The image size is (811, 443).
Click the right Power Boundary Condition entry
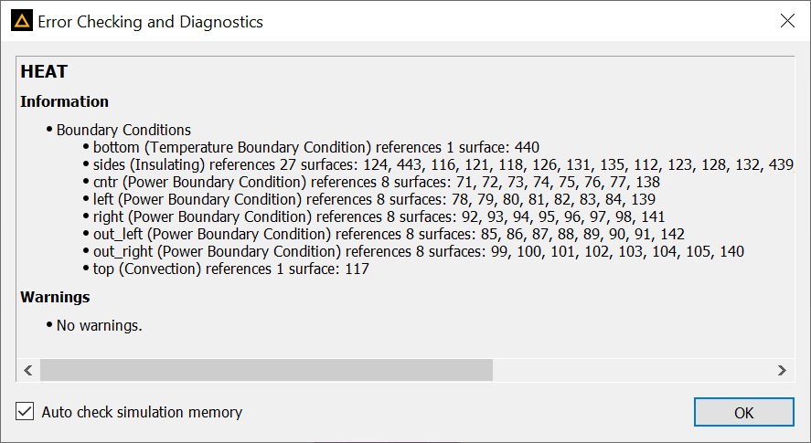pyautogui.click(x=379, y=216)
